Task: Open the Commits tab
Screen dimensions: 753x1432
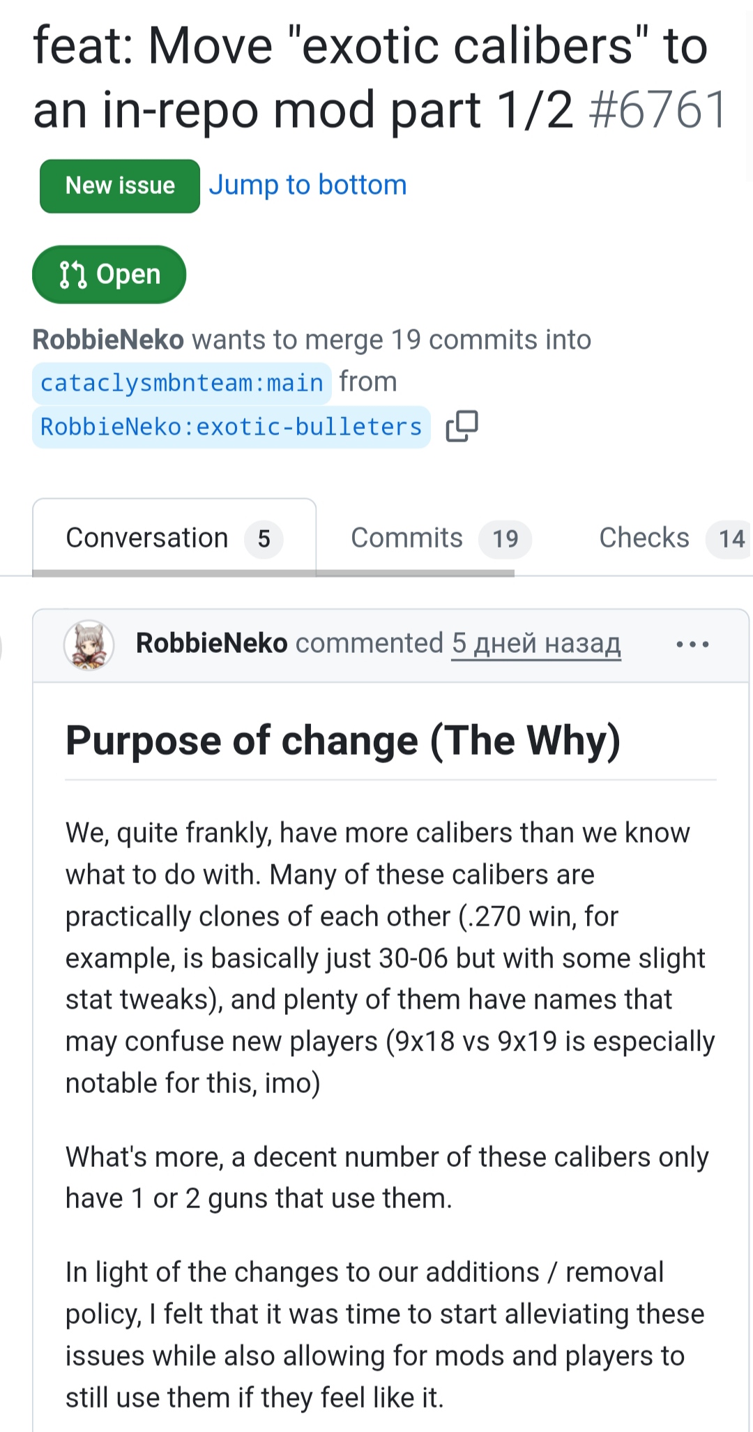Action: pos(406,538)
